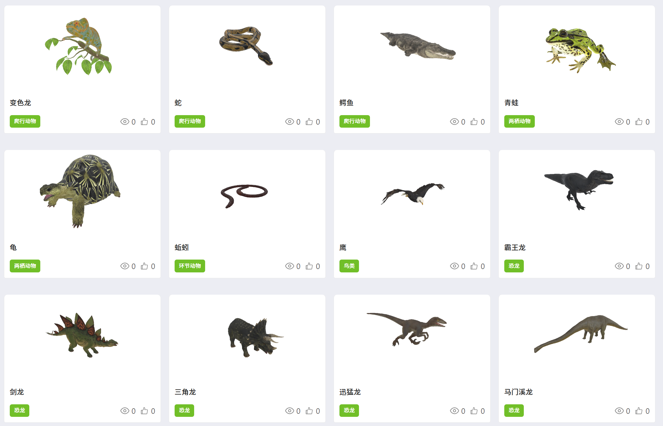Click 爬行动物 tag under 变色龙

pyautogui.click(x=25, y=121)
